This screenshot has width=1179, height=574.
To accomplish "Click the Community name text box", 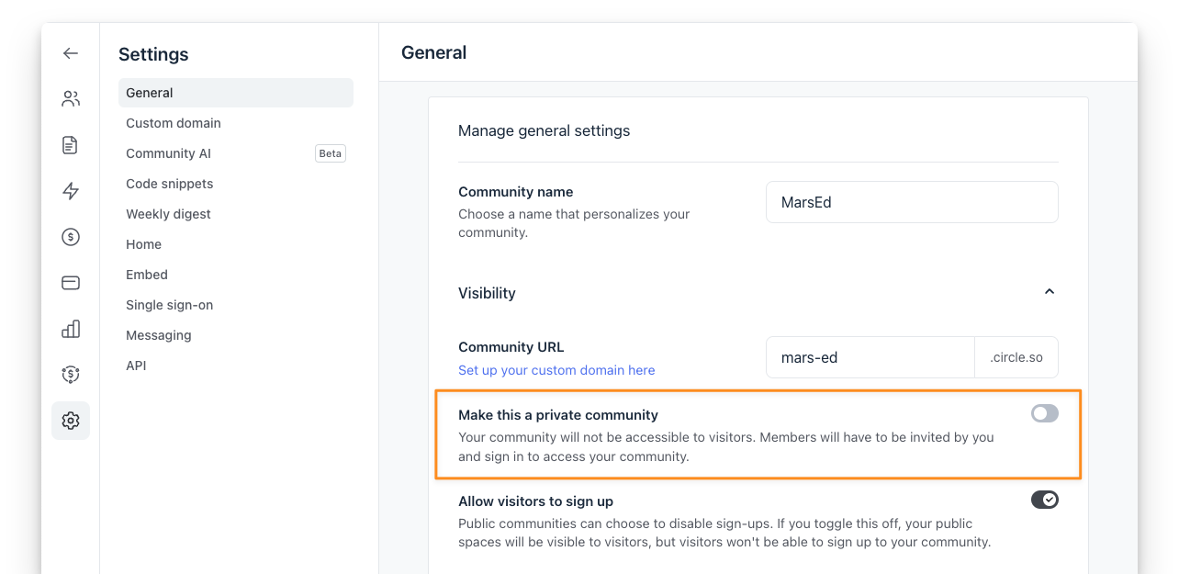I will [912, 202].
